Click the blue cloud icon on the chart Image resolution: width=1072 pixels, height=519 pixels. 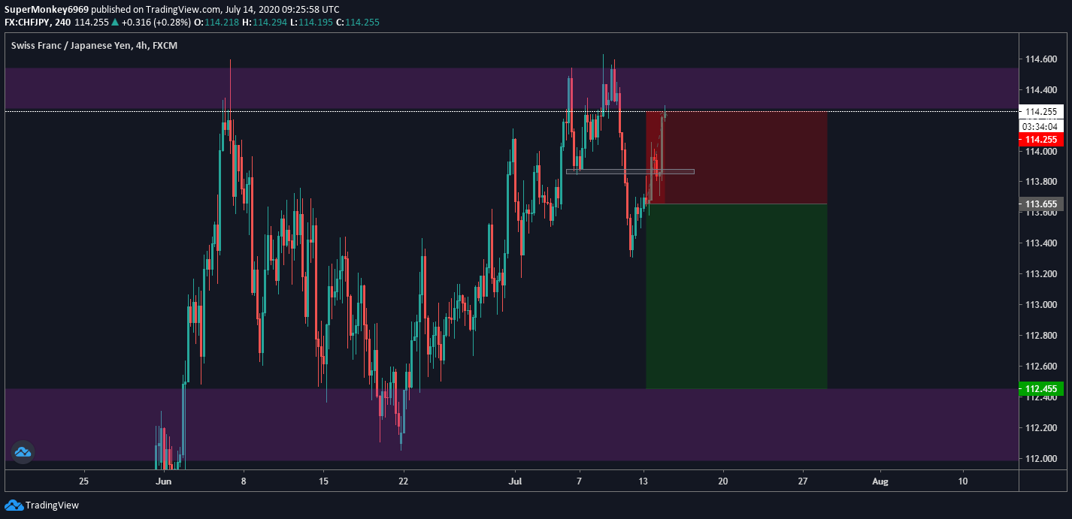pos(23,452)
